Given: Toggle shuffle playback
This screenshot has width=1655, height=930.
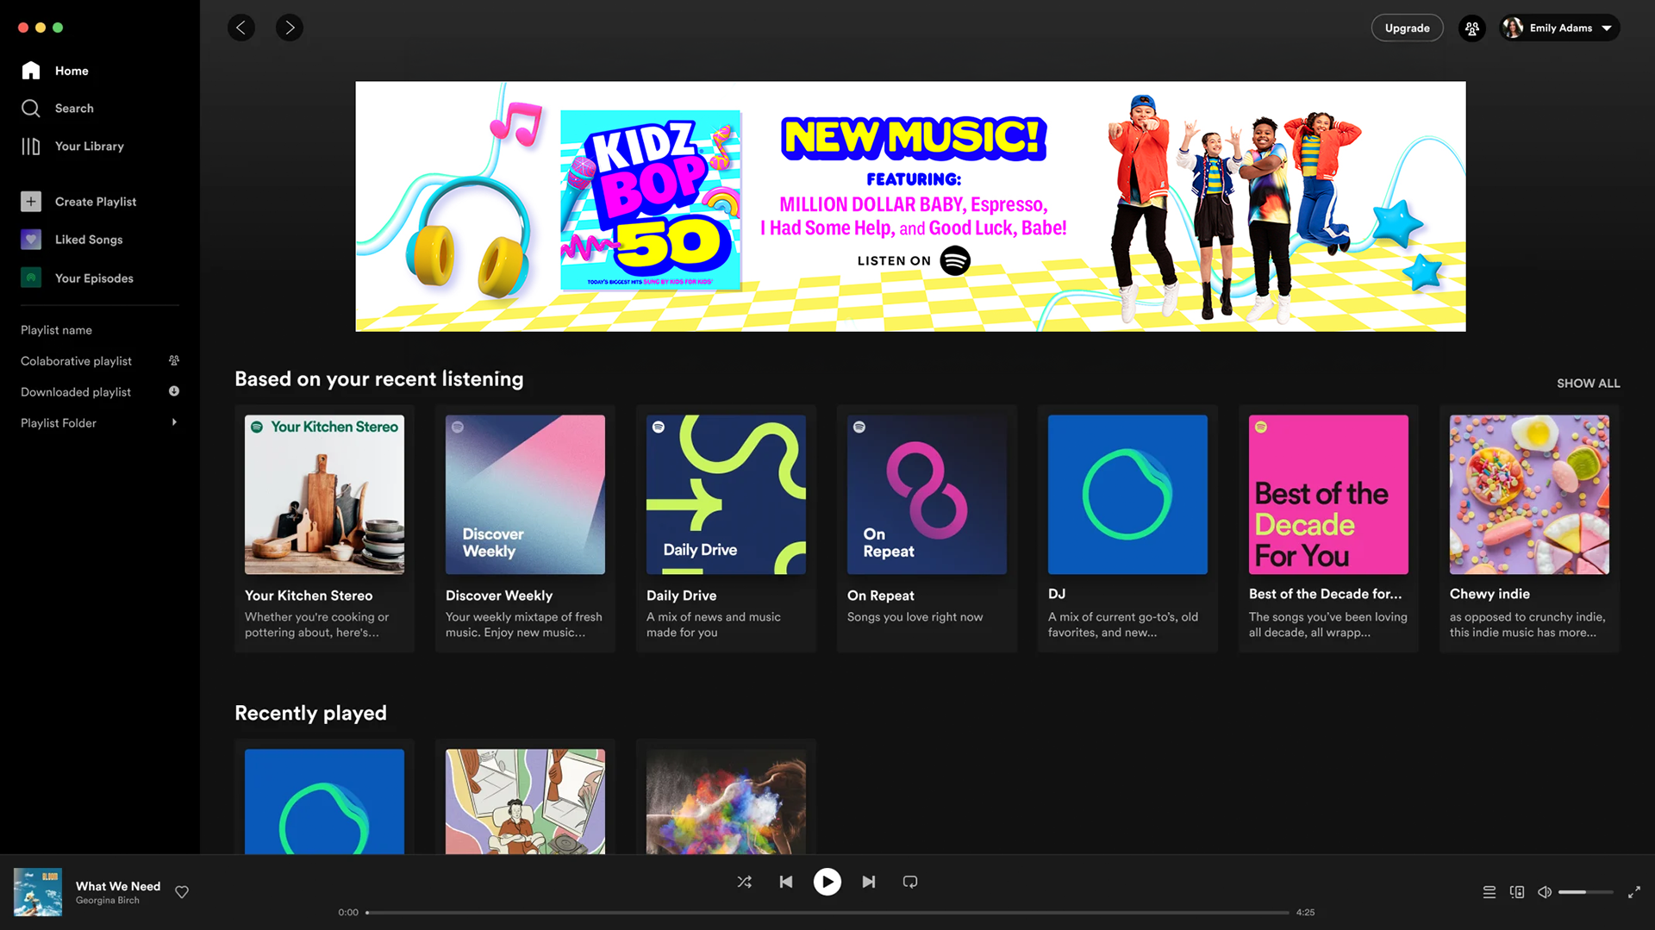Looking at the screenshot, I should [745, 882].
